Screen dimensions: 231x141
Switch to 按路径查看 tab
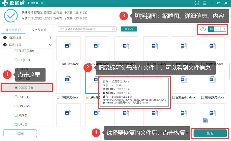pyautogui.click(x=39, y=30)
